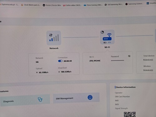Open the Simplifie... bookmark
Viewport: 156px width, 117px height.
click(x=151, y=3)
